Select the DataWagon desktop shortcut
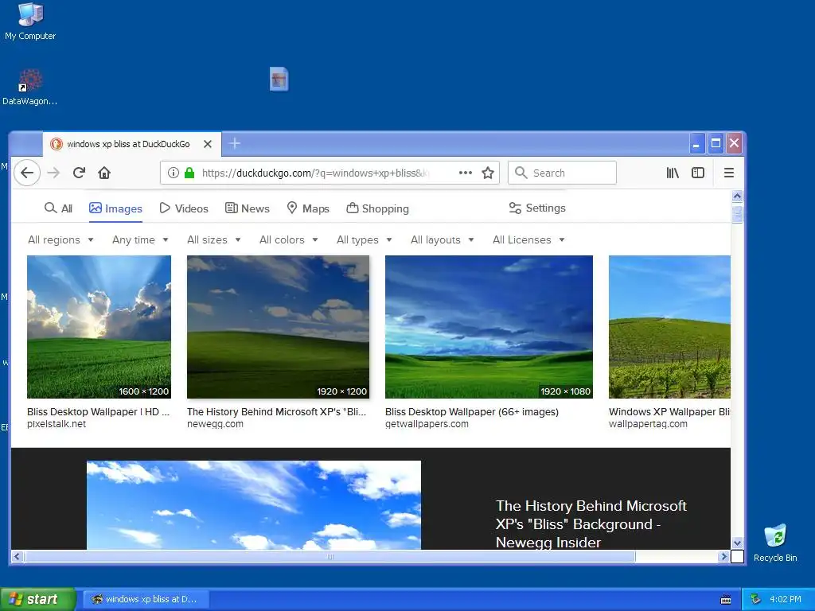 click(x=30, y=88)
